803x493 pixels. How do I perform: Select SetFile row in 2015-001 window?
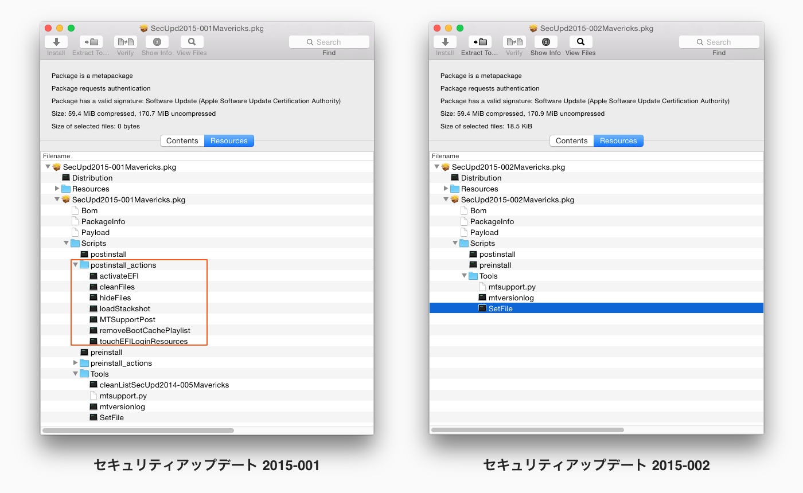pos(207,417)
